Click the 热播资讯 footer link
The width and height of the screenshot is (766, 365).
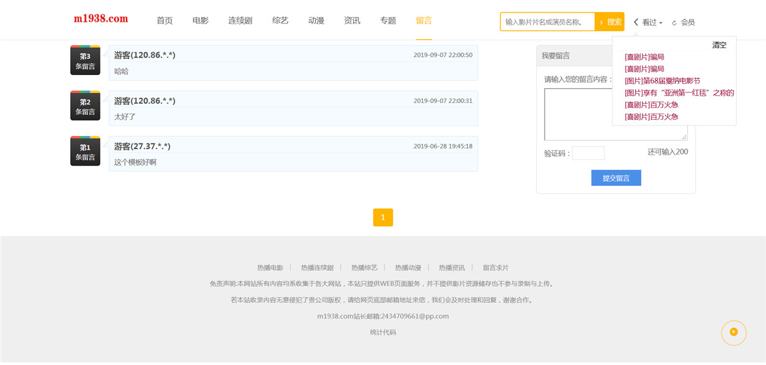(452, 268)
